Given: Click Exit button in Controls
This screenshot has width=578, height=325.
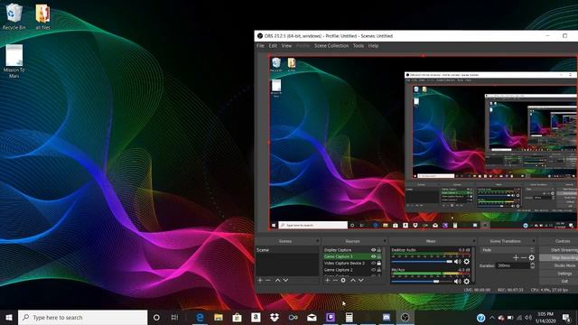Looking at the screenshot, I should (559, 281).
